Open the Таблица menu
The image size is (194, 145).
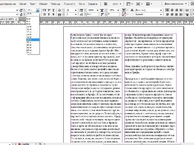pyautogui.click(x=56, y=4)
